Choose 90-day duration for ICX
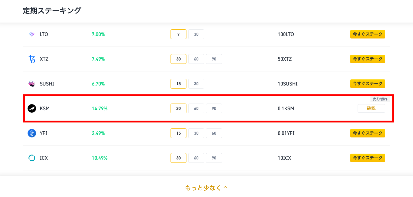413x197 pixels. point(214,158)
